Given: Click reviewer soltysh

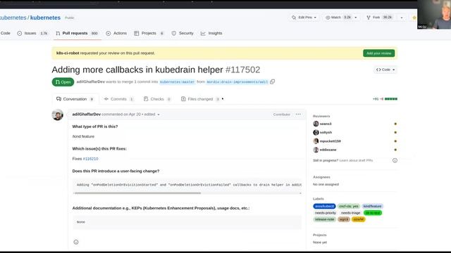Looking at the screenshot, I should [x=326, y=133].
